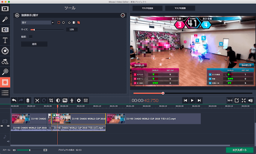Split clip with scissors tool
Image resolution: width=256 pixels, height=154 pixels.
[37, 100]
